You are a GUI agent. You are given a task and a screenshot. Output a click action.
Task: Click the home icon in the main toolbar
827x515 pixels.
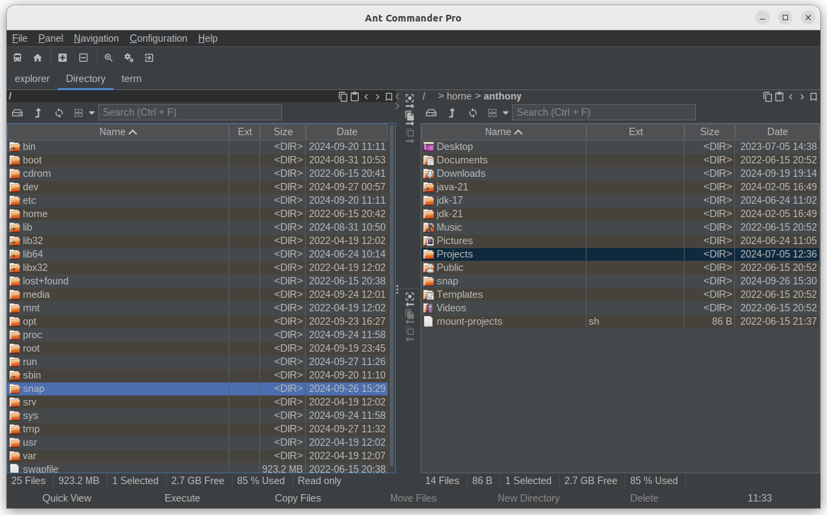(x=38, y=58)
